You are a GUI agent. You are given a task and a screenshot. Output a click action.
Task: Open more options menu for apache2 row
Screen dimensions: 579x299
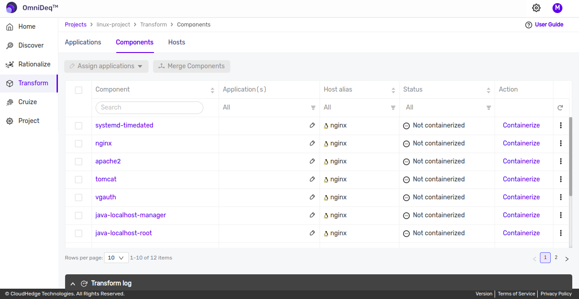561,161
